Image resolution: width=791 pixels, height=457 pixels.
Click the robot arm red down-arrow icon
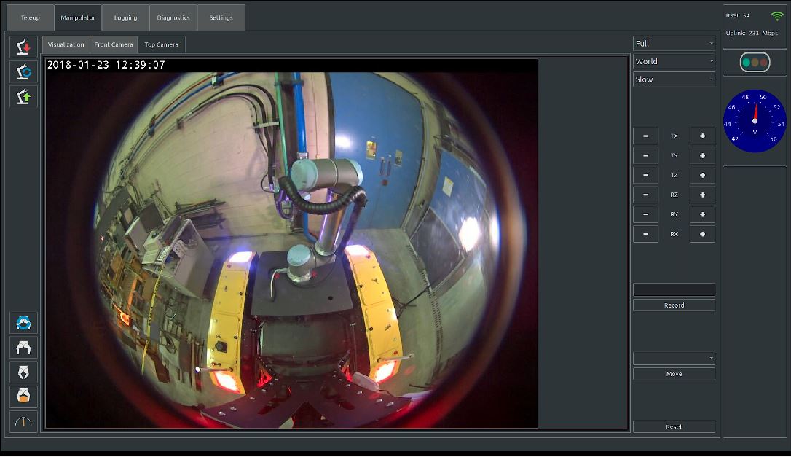coord(23,47)
